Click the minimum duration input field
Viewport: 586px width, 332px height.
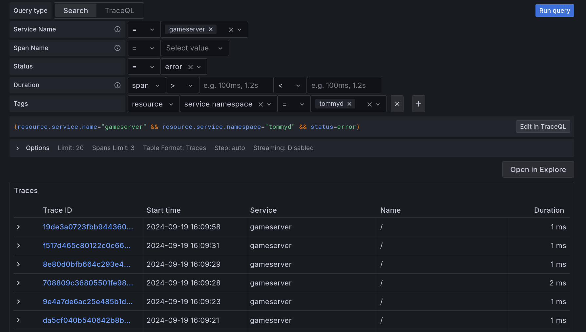(x=236, y=86)
